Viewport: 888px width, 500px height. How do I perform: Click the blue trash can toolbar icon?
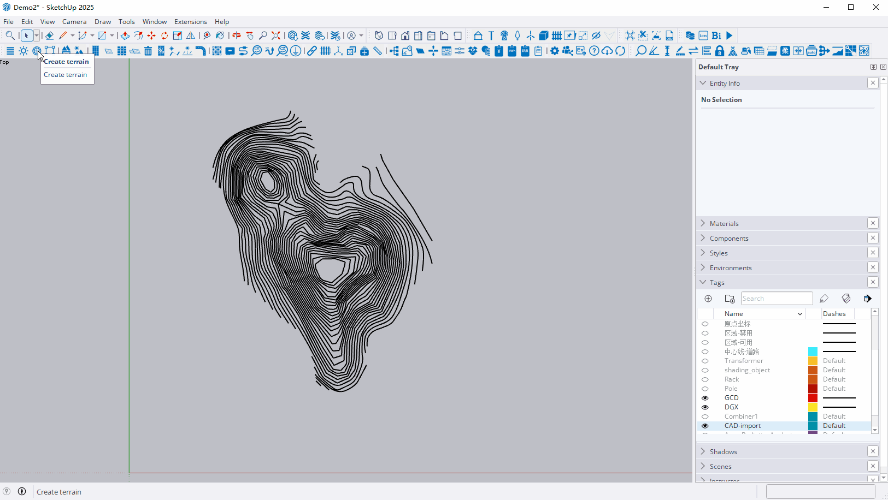pos(148,51)
